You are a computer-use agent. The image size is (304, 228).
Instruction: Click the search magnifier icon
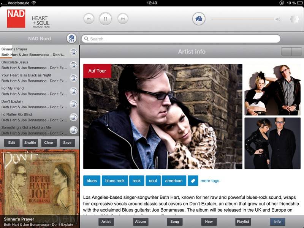tap(86, 39)
